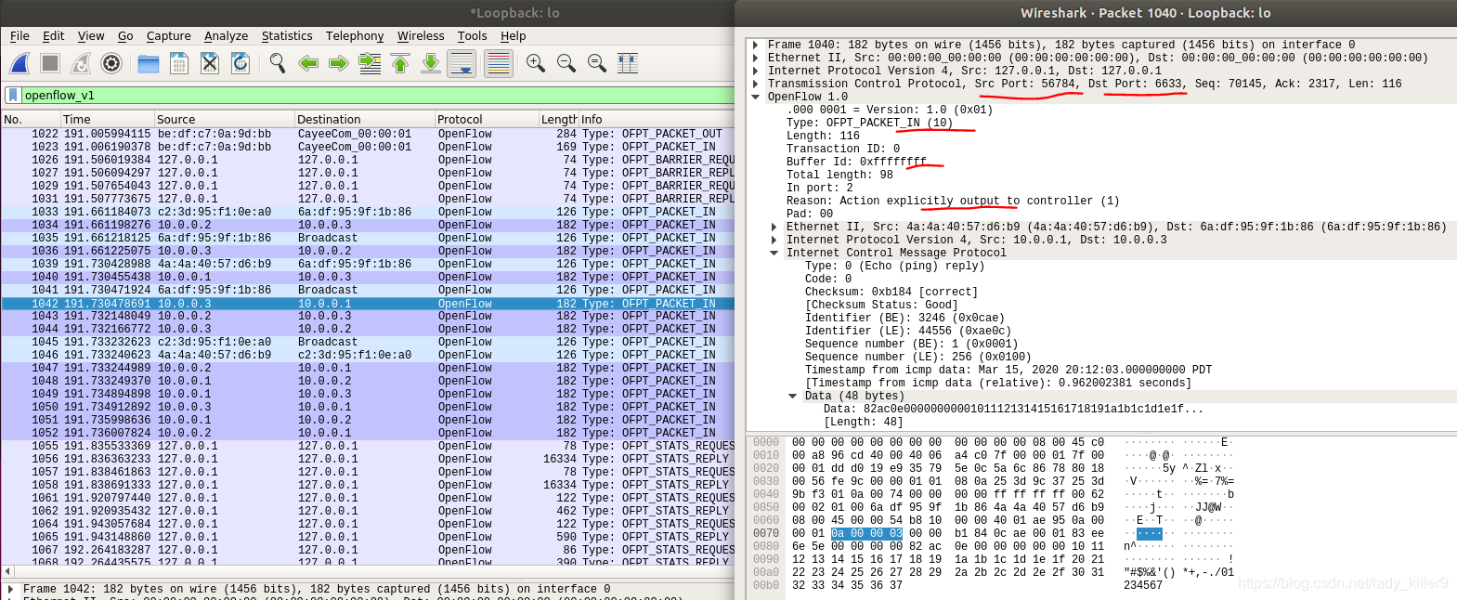Open the Help menu
The height and width of the screenshot is (600, 1457).
pyautogui.click(x=514, y=36)
